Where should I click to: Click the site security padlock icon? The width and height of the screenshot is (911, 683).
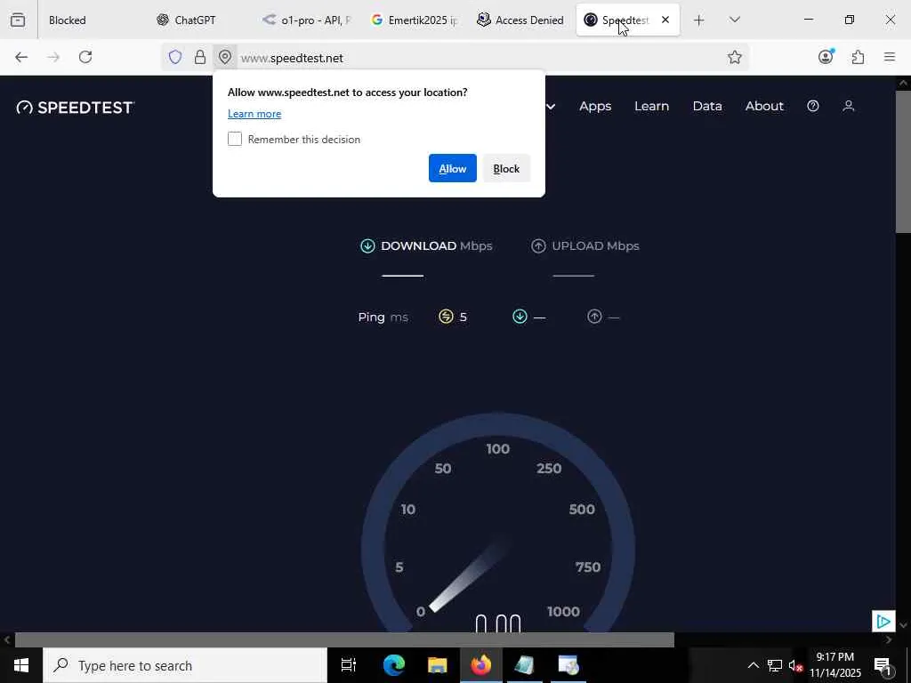pyautogui.click(x=200, y=57)
